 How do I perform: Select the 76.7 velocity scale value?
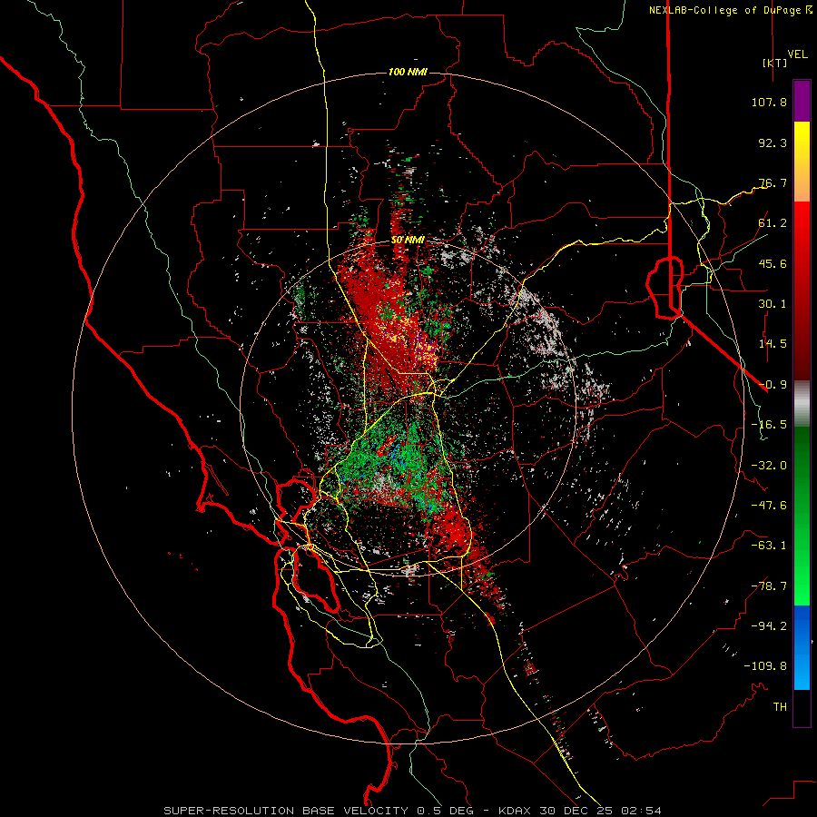click(773, 182)
